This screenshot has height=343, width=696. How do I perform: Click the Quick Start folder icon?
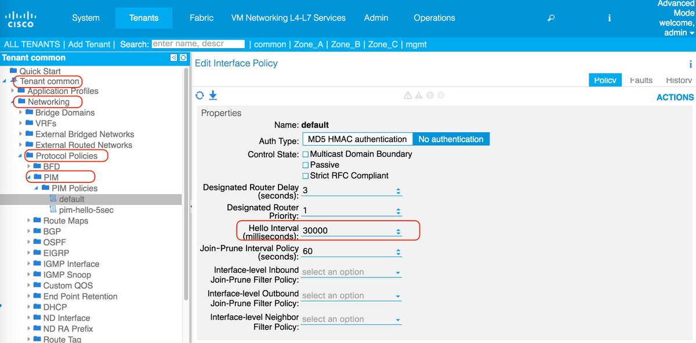coord(14,71)
